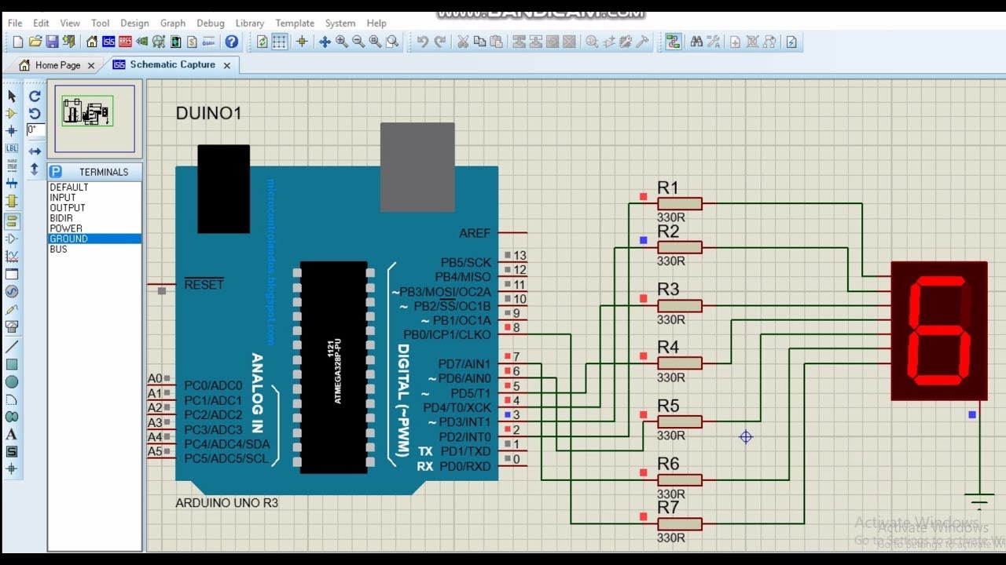Select the 2D box graphics tool

[x=12, y=364]
